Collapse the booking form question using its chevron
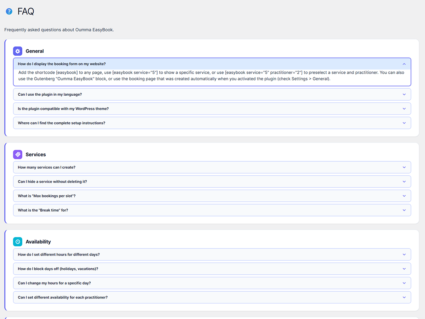The height and width of the screenshot is (319, 425). 404,64
